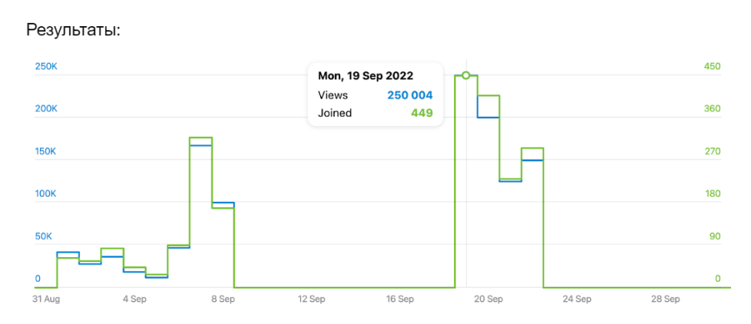Click the tooltip date Mon, 19 Sep 2022

point(365,76)
